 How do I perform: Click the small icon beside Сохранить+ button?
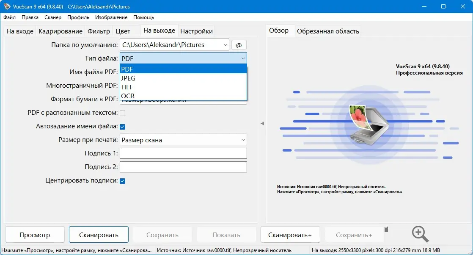point(386,230)
